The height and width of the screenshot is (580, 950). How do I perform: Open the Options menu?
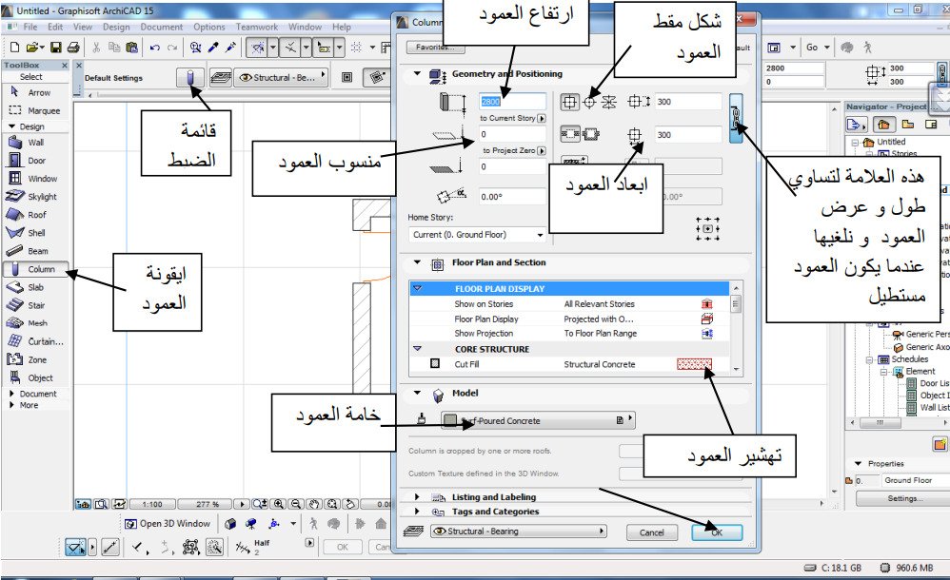[x=208, y=27]
